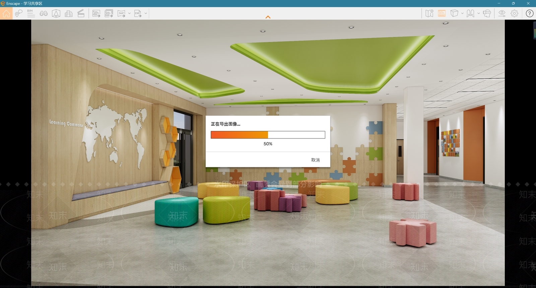Click the EXE standalone export icon
Image resolution: width=536 pixels, height=288 pixels.
(x=138, y=13)
